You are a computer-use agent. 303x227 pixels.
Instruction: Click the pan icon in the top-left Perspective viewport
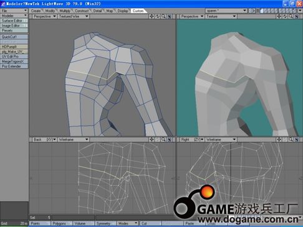[x=151, y=16]
